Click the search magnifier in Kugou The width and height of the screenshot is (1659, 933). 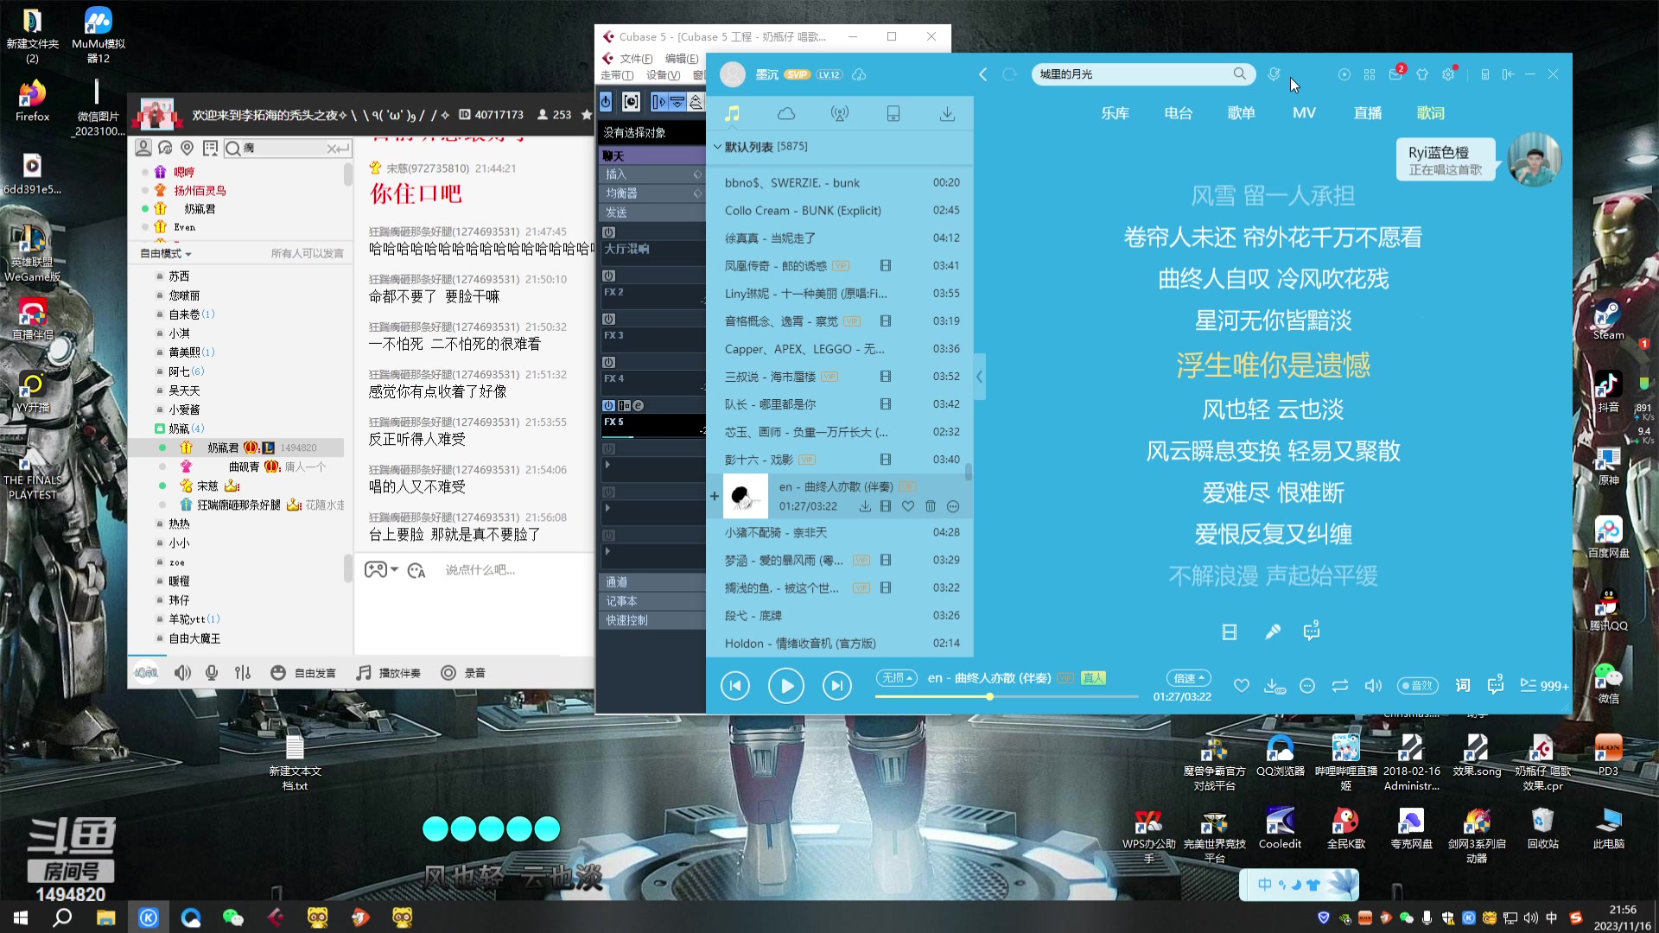coord(1239,74)
